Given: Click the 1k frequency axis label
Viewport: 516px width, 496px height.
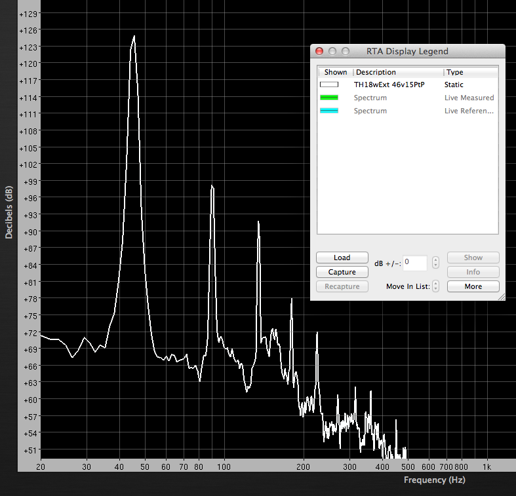Looking at the screenshot, I should [x=486, y=467].
